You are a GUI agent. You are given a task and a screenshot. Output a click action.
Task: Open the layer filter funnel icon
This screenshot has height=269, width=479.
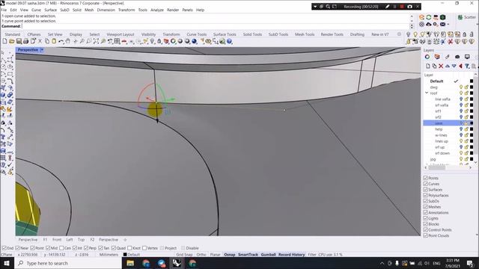pyautogui.click(x=467, y=66)
